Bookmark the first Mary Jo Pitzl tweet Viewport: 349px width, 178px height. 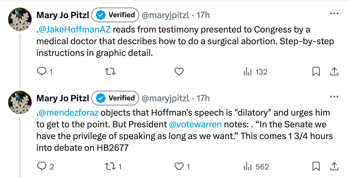316,72
